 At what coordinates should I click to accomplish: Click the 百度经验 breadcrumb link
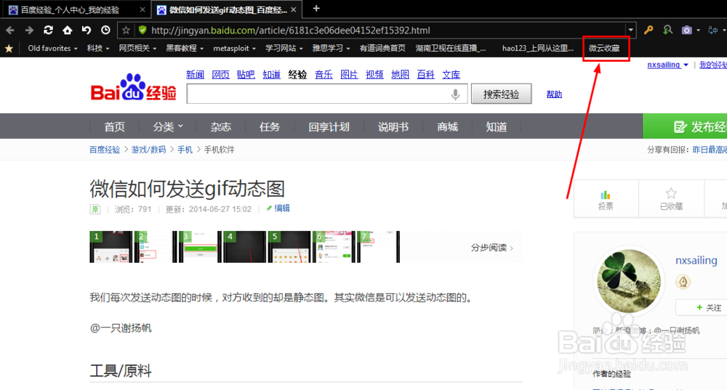(x=105, y=150)
